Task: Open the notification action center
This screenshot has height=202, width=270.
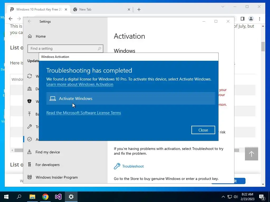Action: coord(262,197)
